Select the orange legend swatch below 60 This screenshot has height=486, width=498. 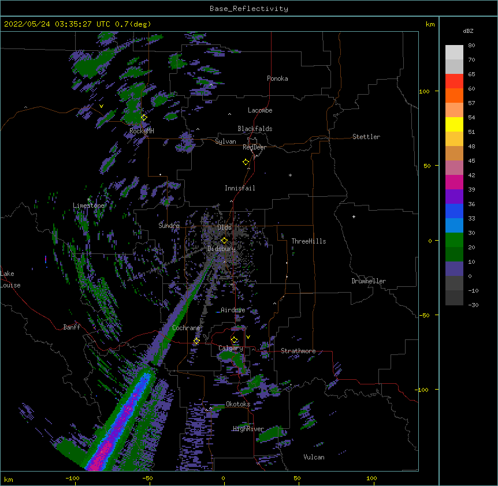[454, 95]
